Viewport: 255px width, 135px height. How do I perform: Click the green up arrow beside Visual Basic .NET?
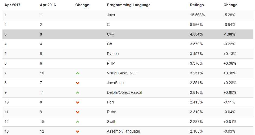point(78,73)
